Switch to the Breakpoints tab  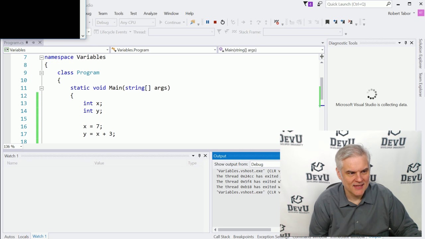[x=243, y=237]
